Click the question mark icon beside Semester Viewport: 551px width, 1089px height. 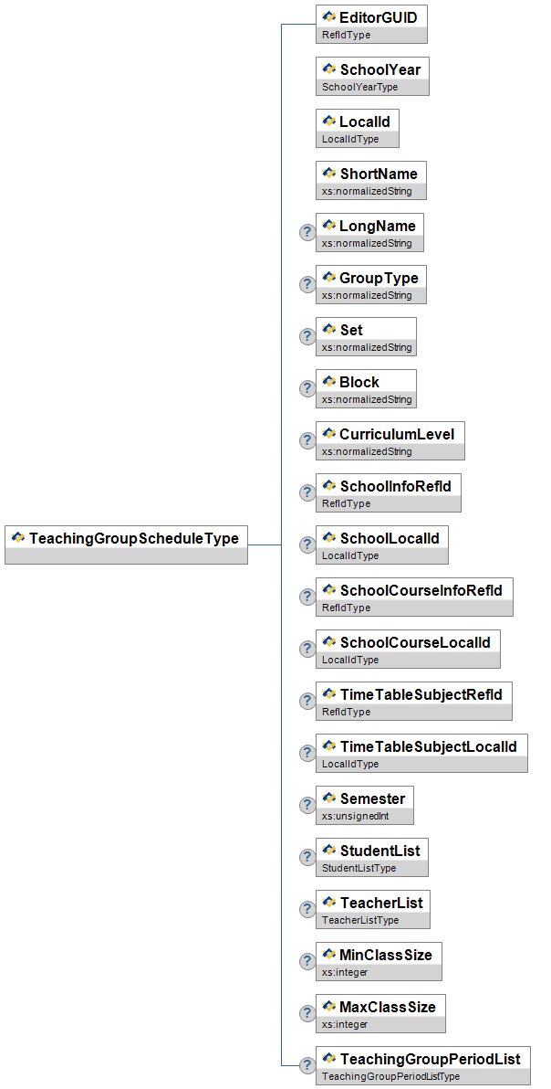(x=307, y=805)
